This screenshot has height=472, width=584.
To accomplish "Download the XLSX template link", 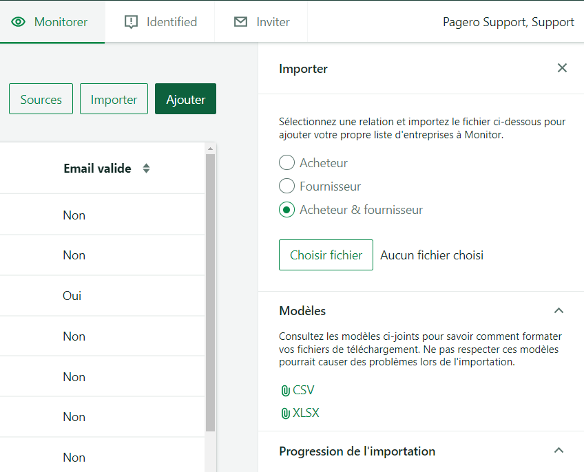I will (x=306, y=413).
